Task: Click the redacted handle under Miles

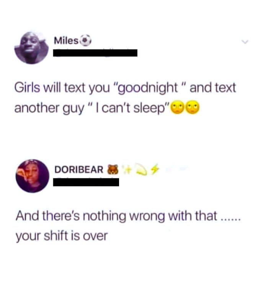Action: click(95, 53)
